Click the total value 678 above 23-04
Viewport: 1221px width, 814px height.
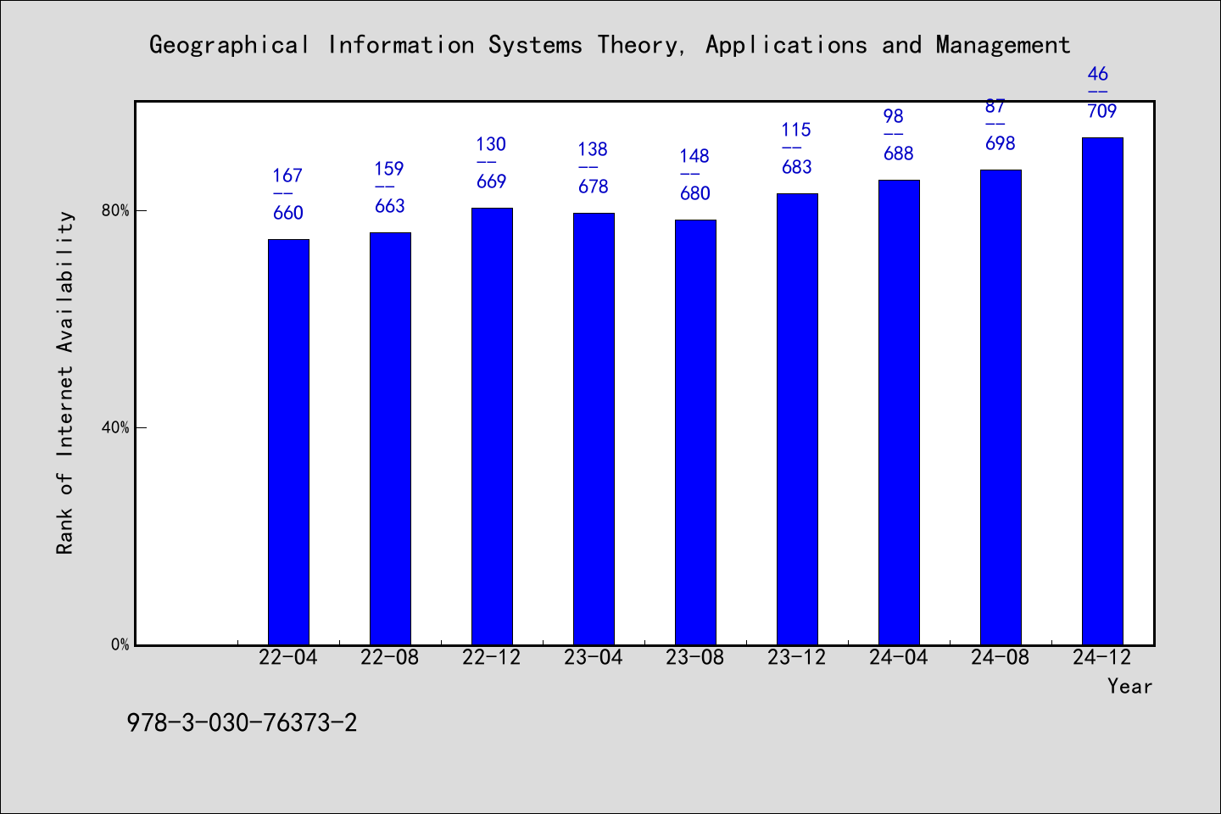pos(594,187)
